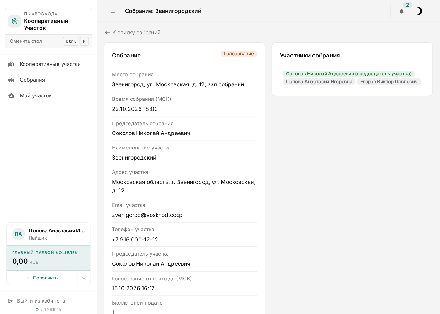Viewport: 440px width, 314px height.
Task: Click the notification count badge 2
Action: tap(407, 5)
